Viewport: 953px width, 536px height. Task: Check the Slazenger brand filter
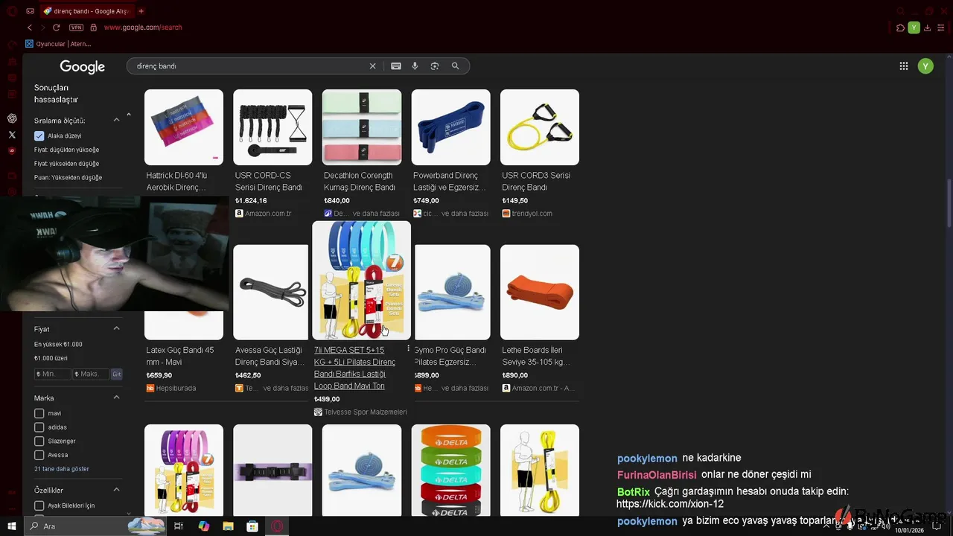[39, 441]
